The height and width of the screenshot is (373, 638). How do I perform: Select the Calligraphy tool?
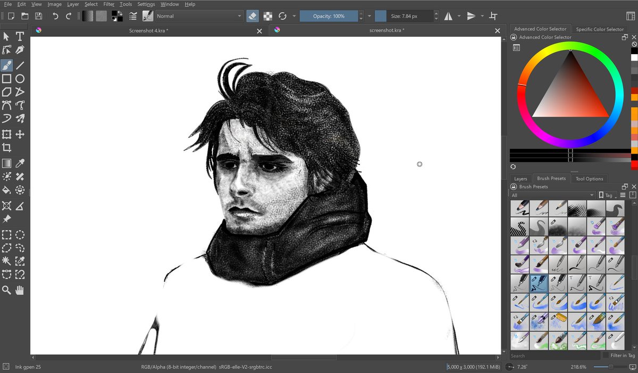[x=20, y=50]
